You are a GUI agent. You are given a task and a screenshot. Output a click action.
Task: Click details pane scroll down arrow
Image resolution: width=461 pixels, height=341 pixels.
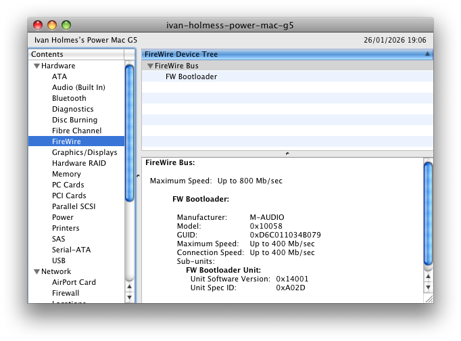[x=428, y=288]
